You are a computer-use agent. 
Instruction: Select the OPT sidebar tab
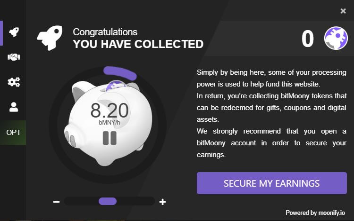(14, 132)
